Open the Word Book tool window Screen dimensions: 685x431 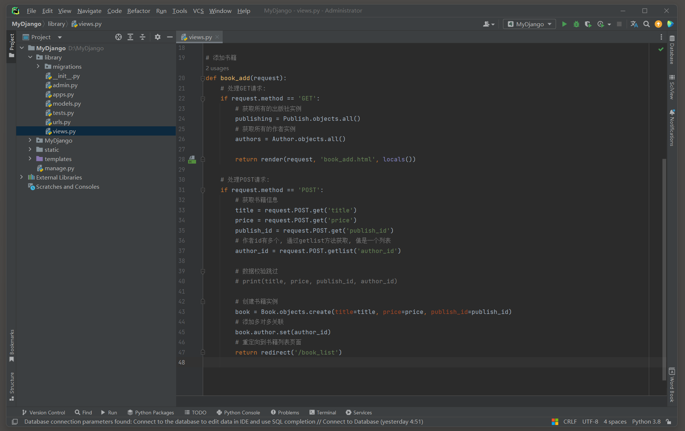point(672,385)
